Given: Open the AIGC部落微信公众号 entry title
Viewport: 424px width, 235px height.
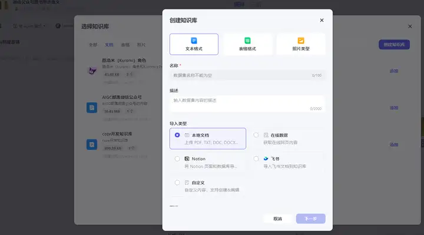Looking at the screenshot, I should pyautogui.click(x=122, y=97).
